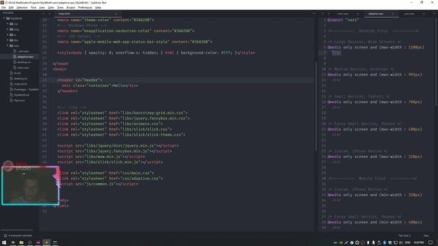
Task: Change the Sass syntax selector in status bar
Action: click(x=426, y=236)
